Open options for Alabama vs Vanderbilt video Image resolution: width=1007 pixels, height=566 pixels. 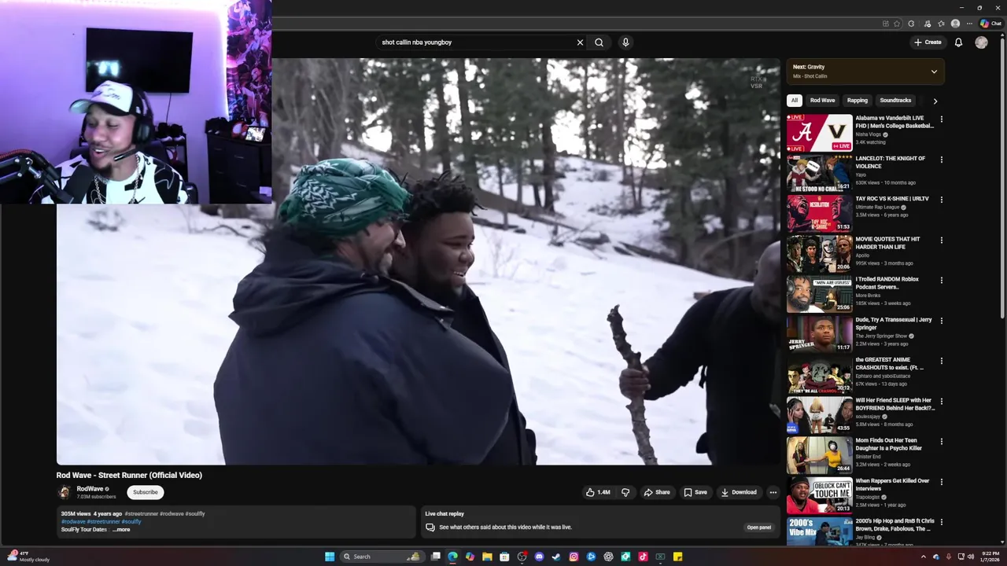pos(941,119)
